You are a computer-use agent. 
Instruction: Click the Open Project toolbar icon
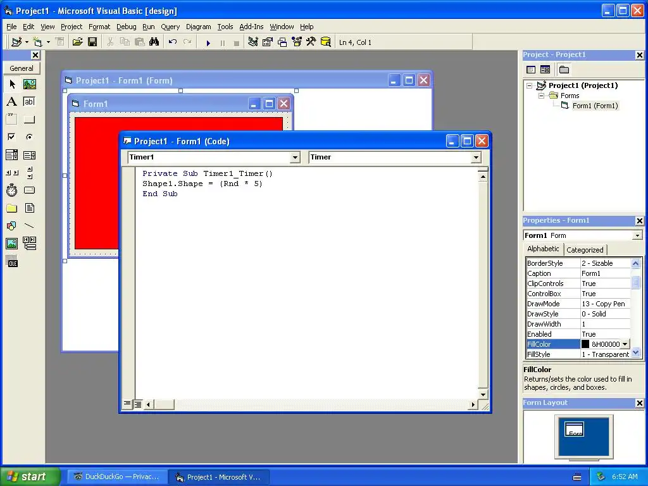(x=77, y=42)
